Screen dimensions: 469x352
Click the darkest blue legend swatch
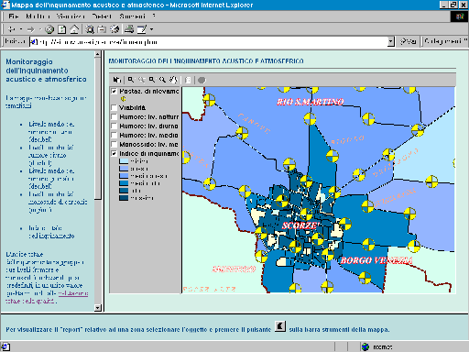[x=124, y=198]
